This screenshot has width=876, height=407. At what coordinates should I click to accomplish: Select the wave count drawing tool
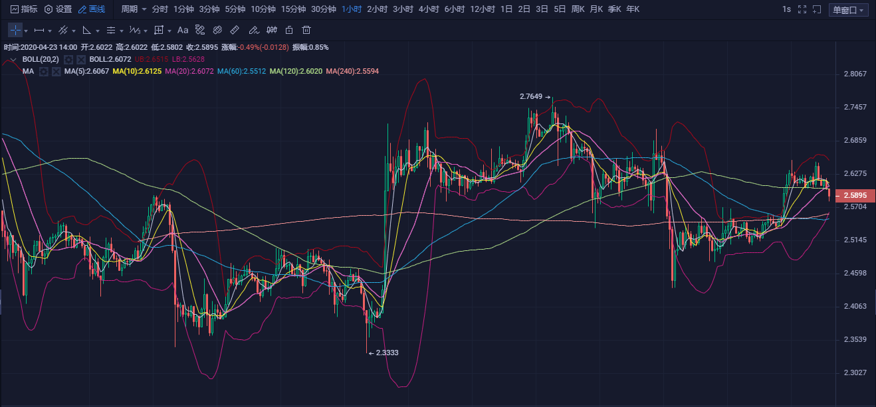135,30
